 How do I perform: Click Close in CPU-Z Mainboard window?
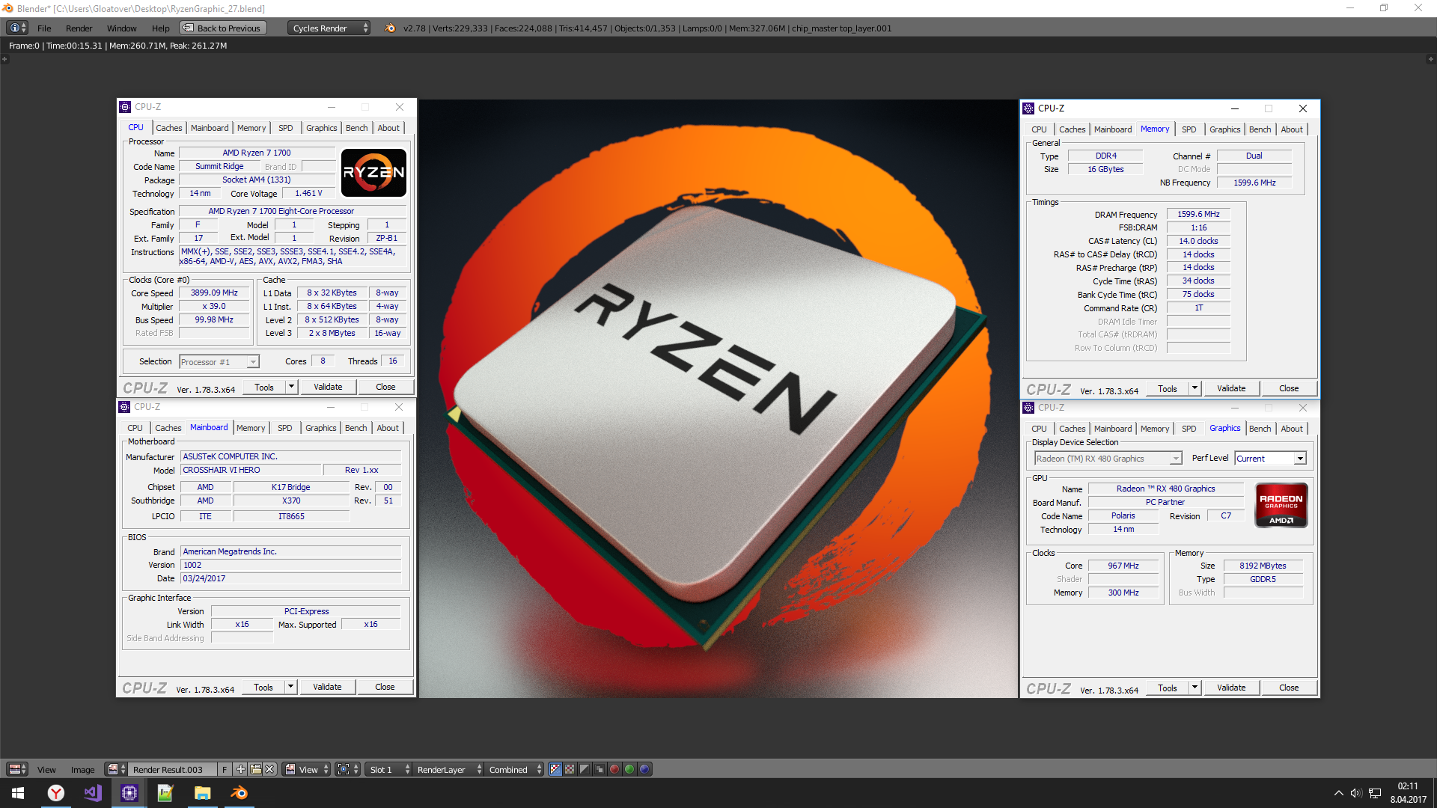(385, 687)
